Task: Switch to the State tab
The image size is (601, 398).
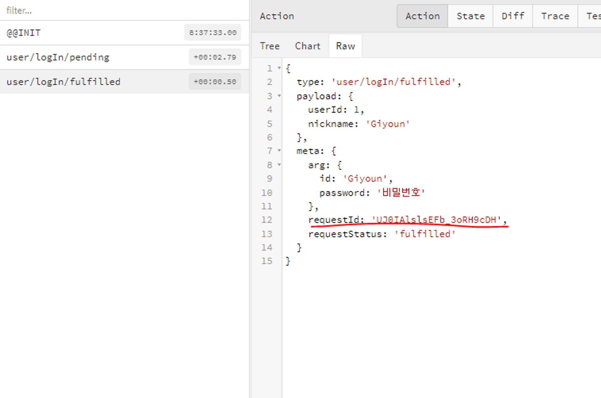Action: point(470,16)
